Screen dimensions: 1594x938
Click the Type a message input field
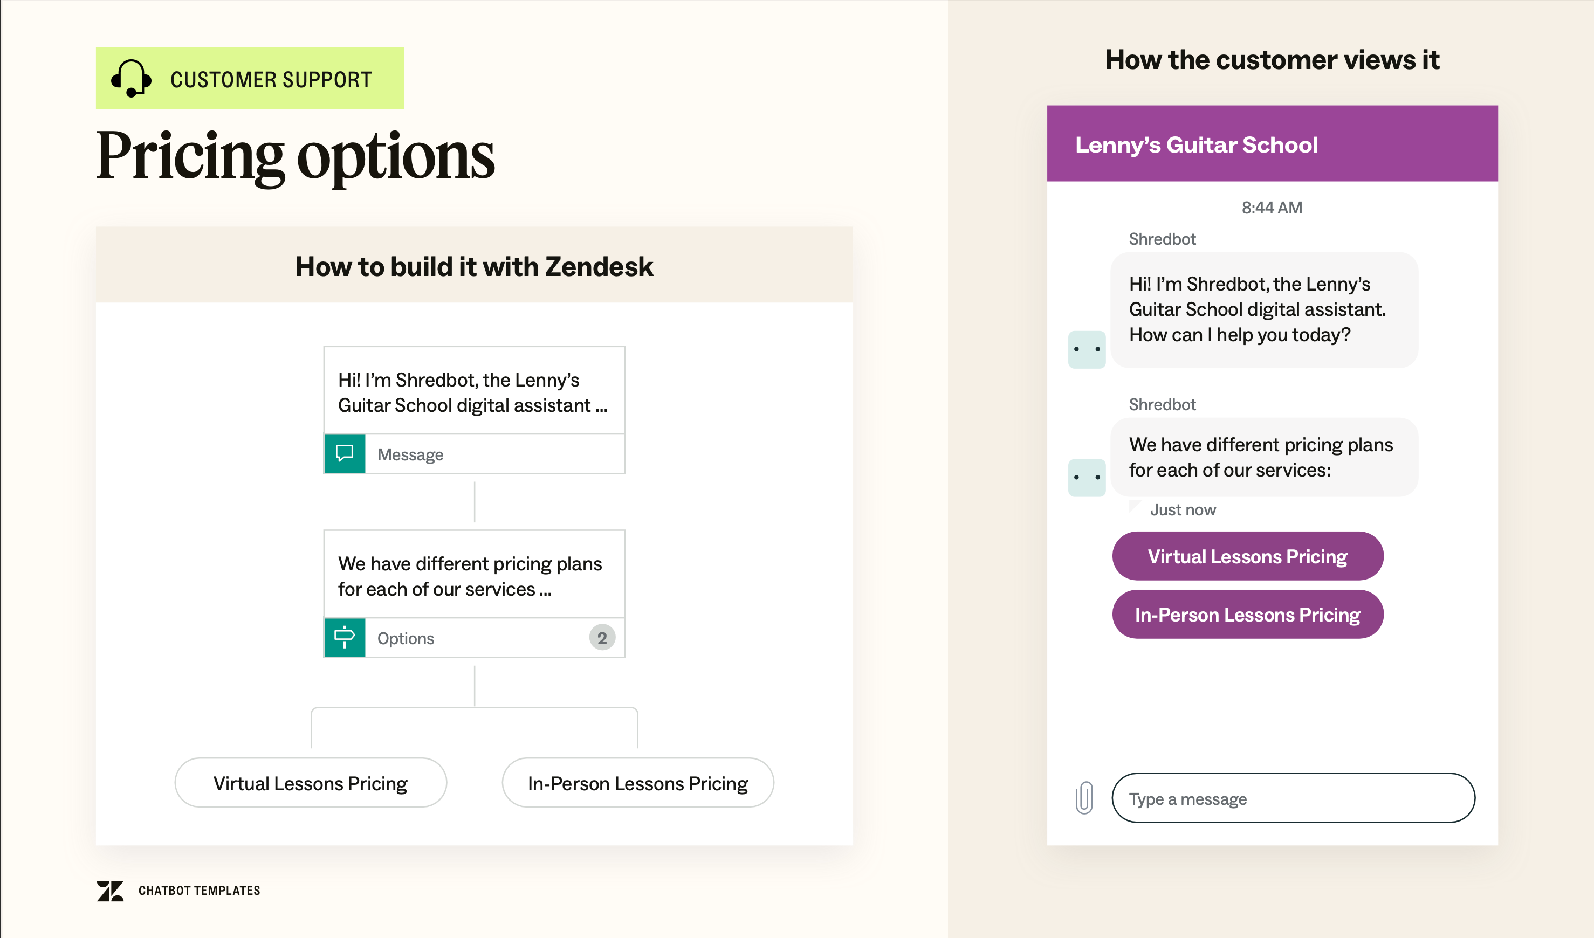[1293, 798]
